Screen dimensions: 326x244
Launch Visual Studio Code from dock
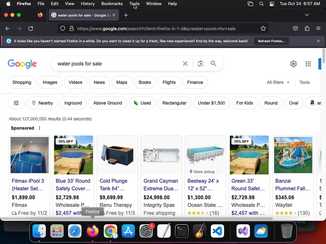click(217, 231)
